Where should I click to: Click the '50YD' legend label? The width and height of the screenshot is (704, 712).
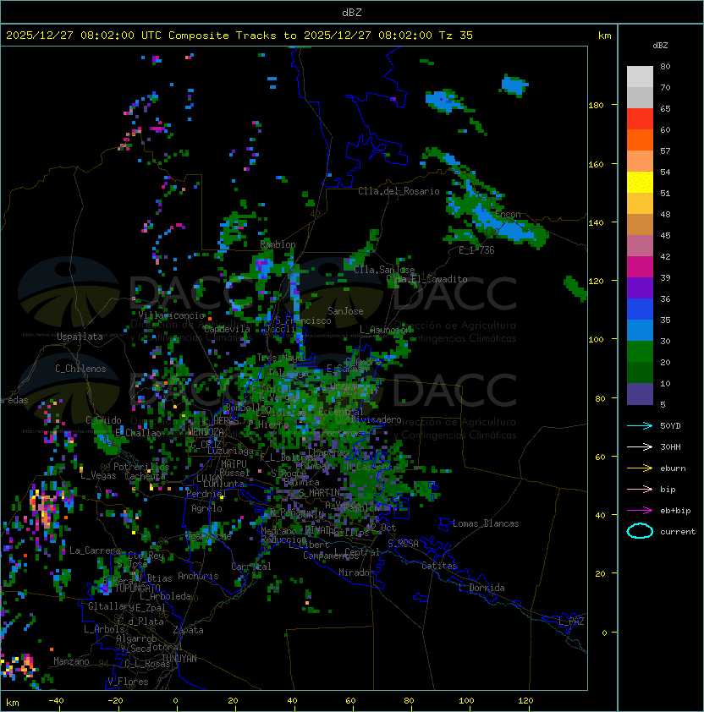(x=670, y=425)
